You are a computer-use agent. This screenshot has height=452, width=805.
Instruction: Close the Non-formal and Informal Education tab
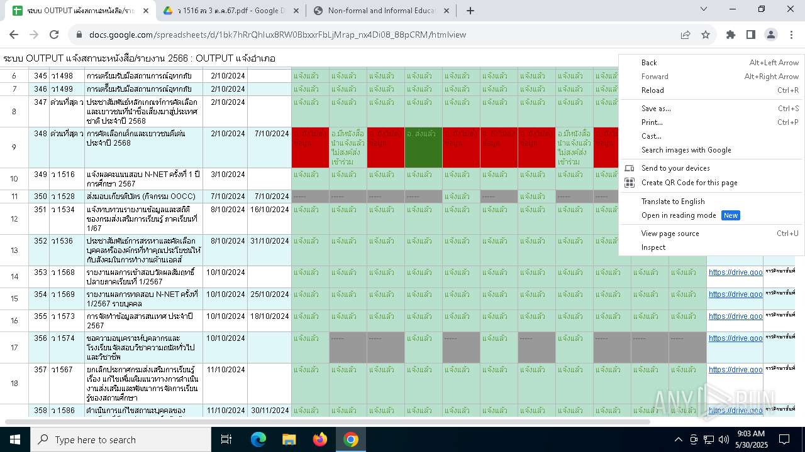click(x=448, y=11)
